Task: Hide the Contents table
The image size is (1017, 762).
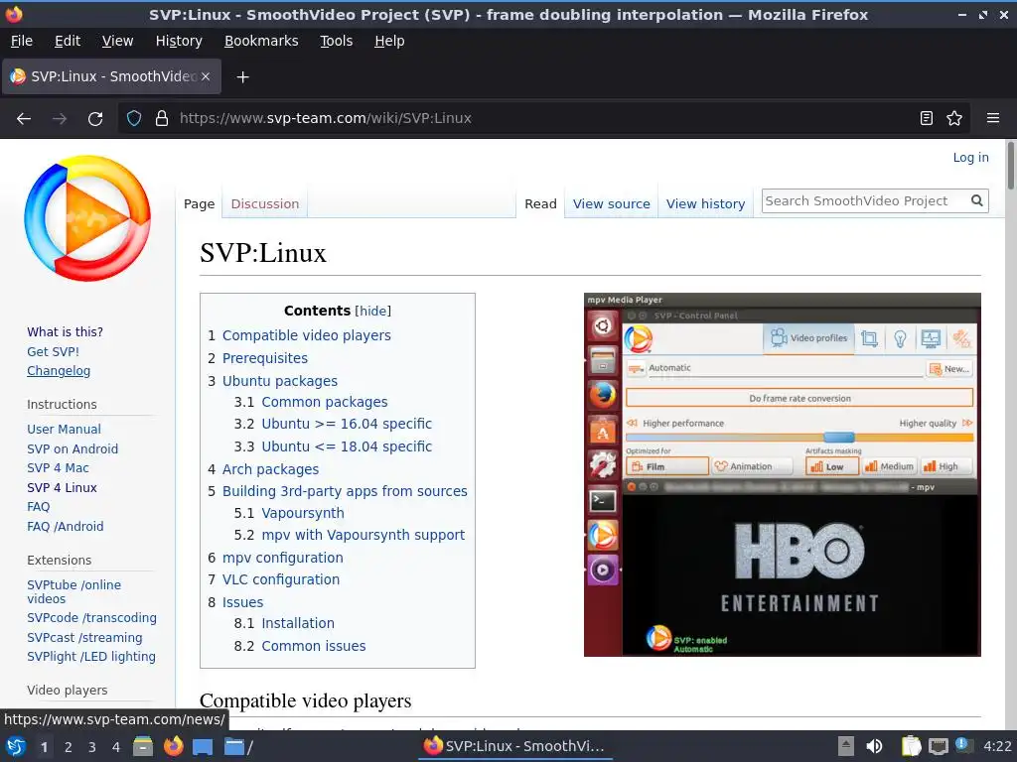Action: coord(373,311)
